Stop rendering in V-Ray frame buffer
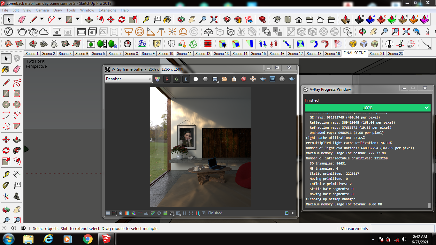436x245 pixels. coord(282,79)
